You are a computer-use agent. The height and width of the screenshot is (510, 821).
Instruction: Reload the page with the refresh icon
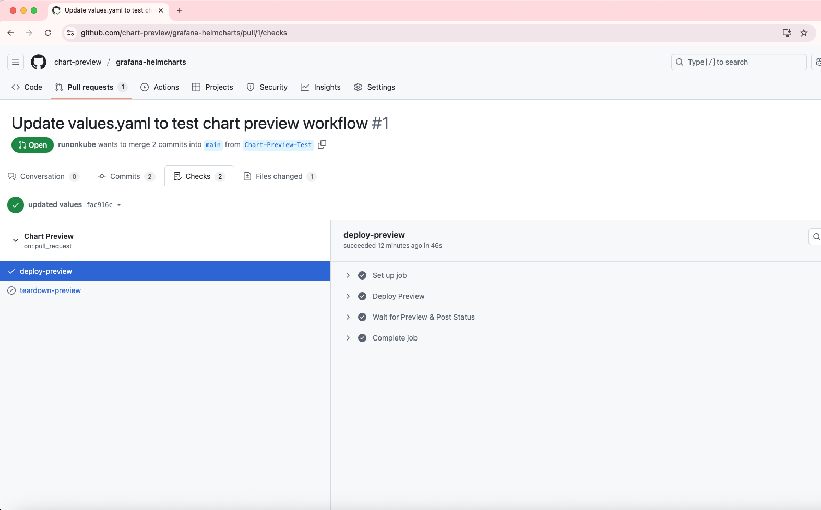pyautogui.click(x=48, y=33)
